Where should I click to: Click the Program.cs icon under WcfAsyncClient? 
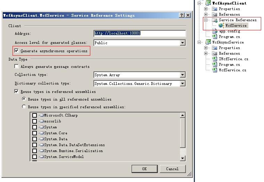click(x=215, y=37)
